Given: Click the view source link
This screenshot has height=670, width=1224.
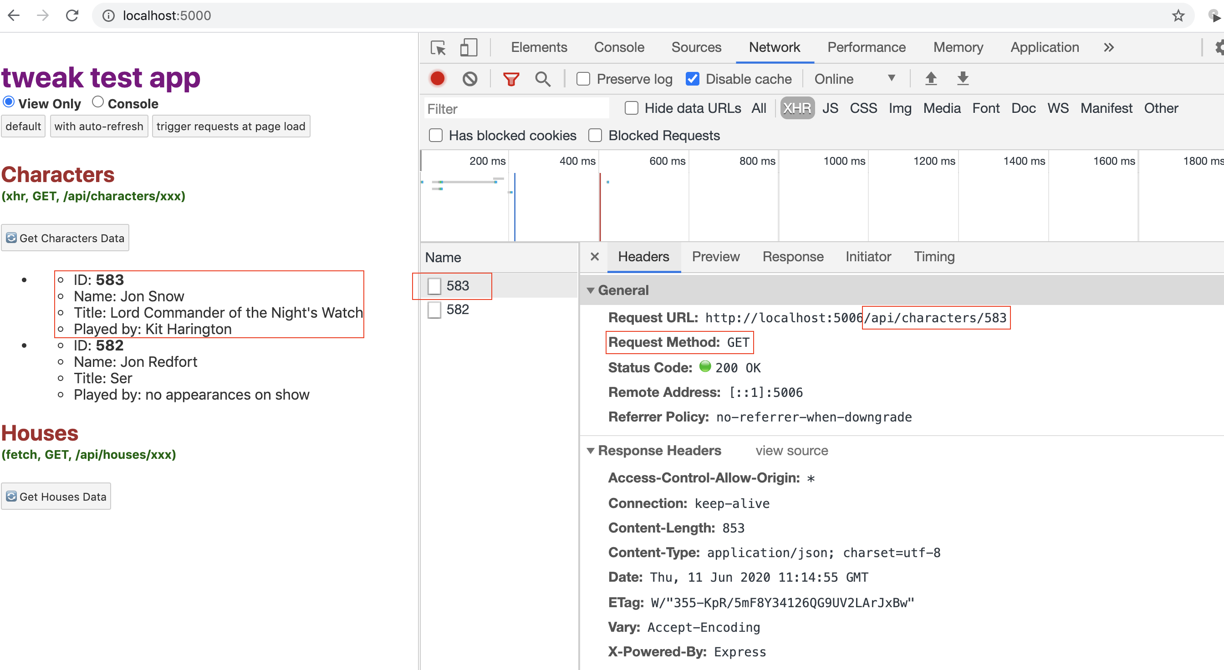Looking at the screenshot, I should coord(791,451).
